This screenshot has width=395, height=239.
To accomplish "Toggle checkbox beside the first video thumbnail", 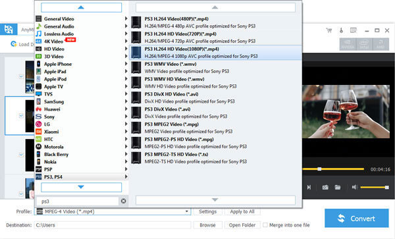I will point(21,76).
